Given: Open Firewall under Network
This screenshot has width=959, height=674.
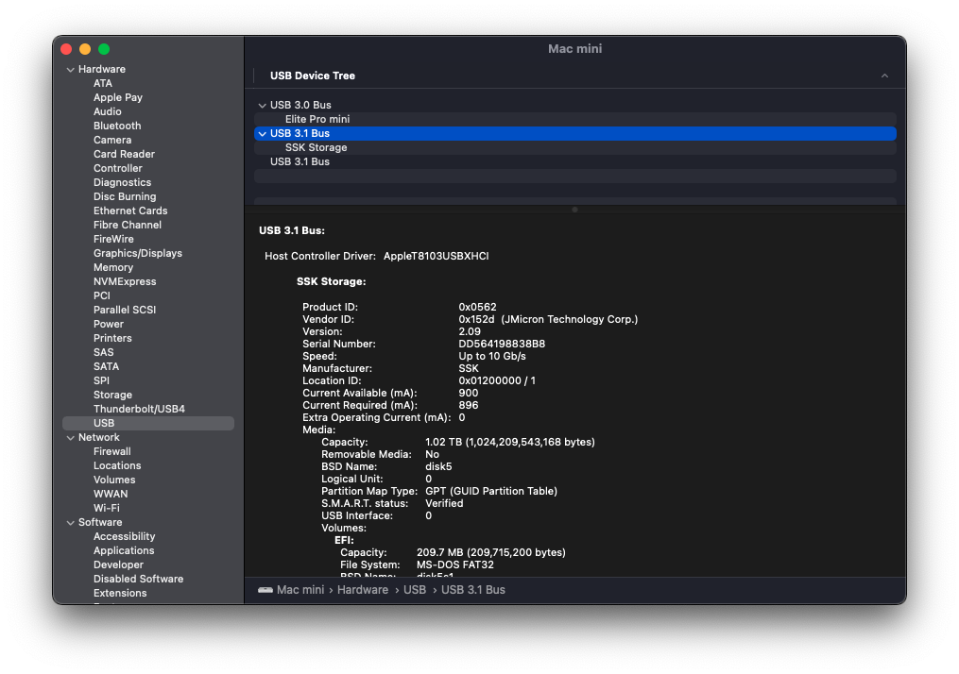Looking at the screenshot, I should click(x=111, y=451).
